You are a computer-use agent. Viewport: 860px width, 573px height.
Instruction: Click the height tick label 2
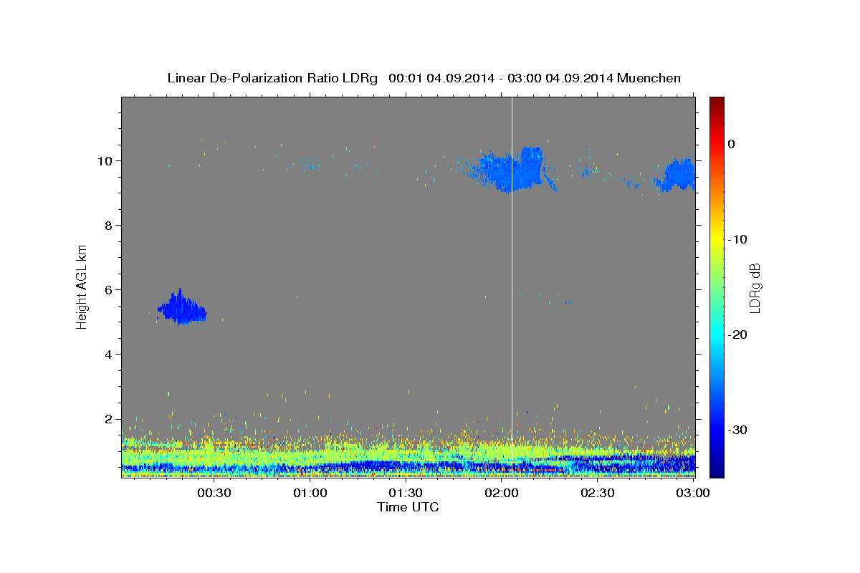click(x=110, y=419)
